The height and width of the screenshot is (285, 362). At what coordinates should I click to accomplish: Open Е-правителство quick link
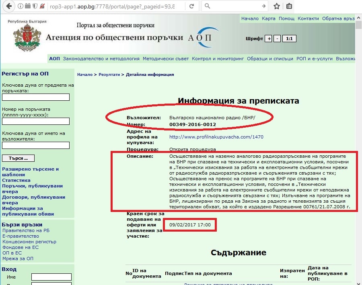pos(21,236)
